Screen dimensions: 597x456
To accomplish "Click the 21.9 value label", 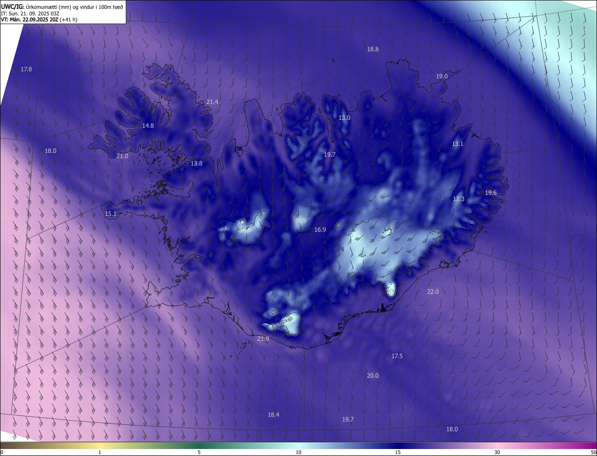I will (263, 339).
